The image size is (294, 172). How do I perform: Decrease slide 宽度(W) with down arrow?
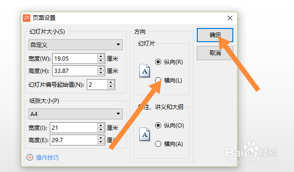[101, 61]
